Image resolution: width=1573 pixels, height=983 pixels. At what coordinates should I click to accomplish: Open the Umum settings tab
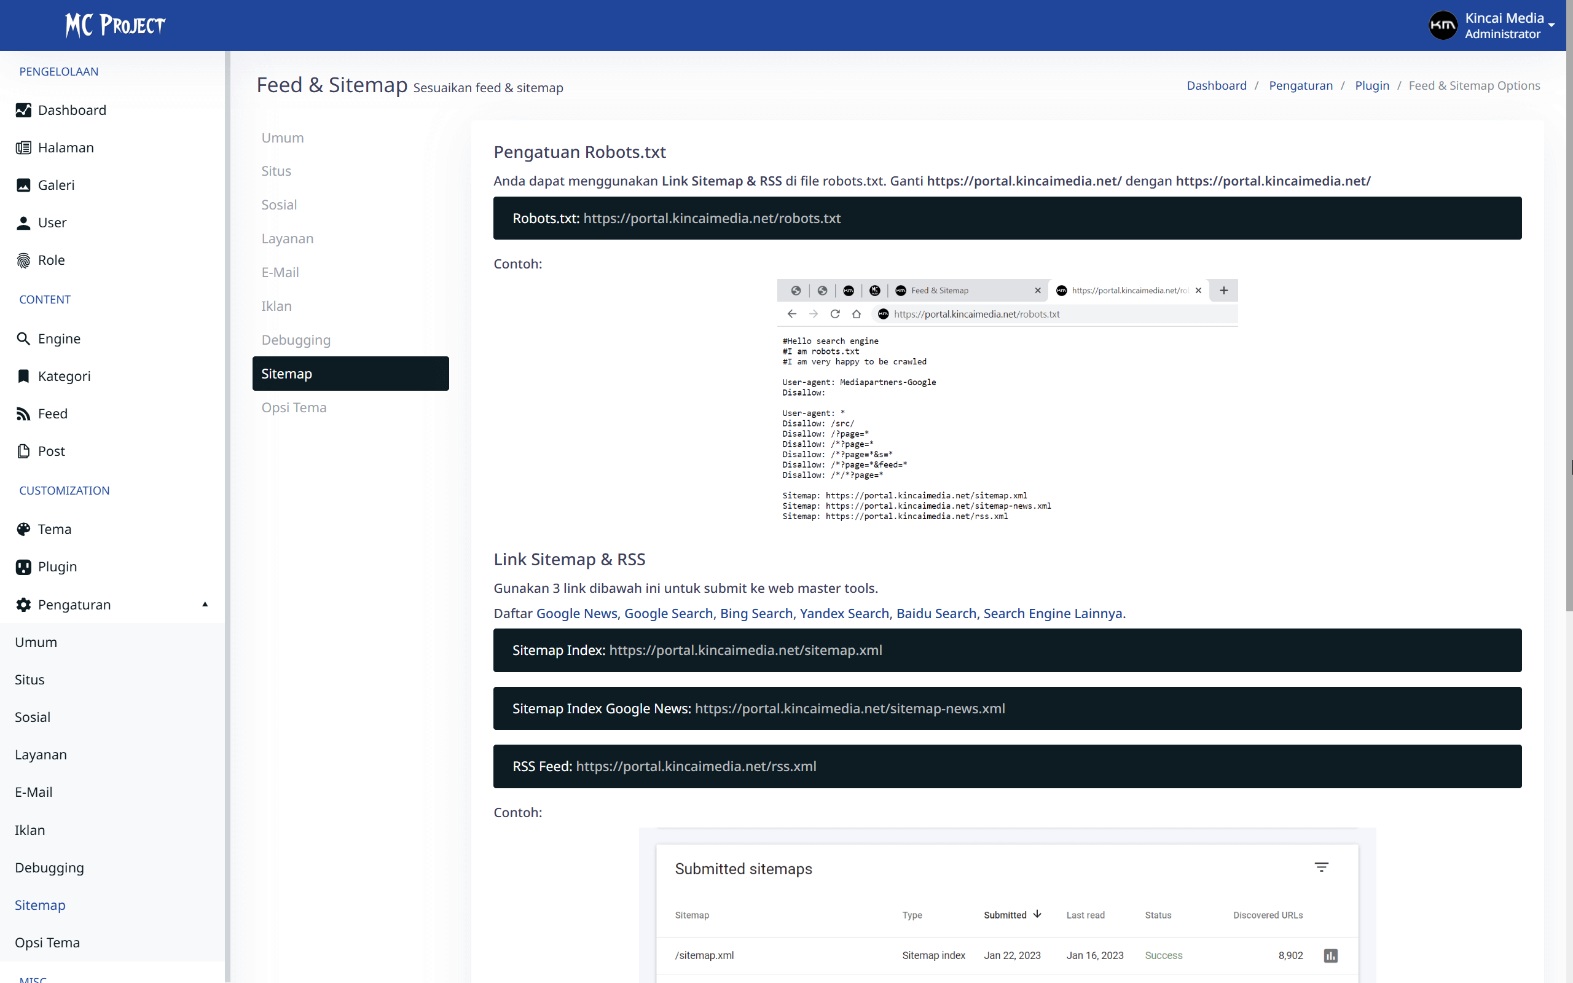point(282,137)
